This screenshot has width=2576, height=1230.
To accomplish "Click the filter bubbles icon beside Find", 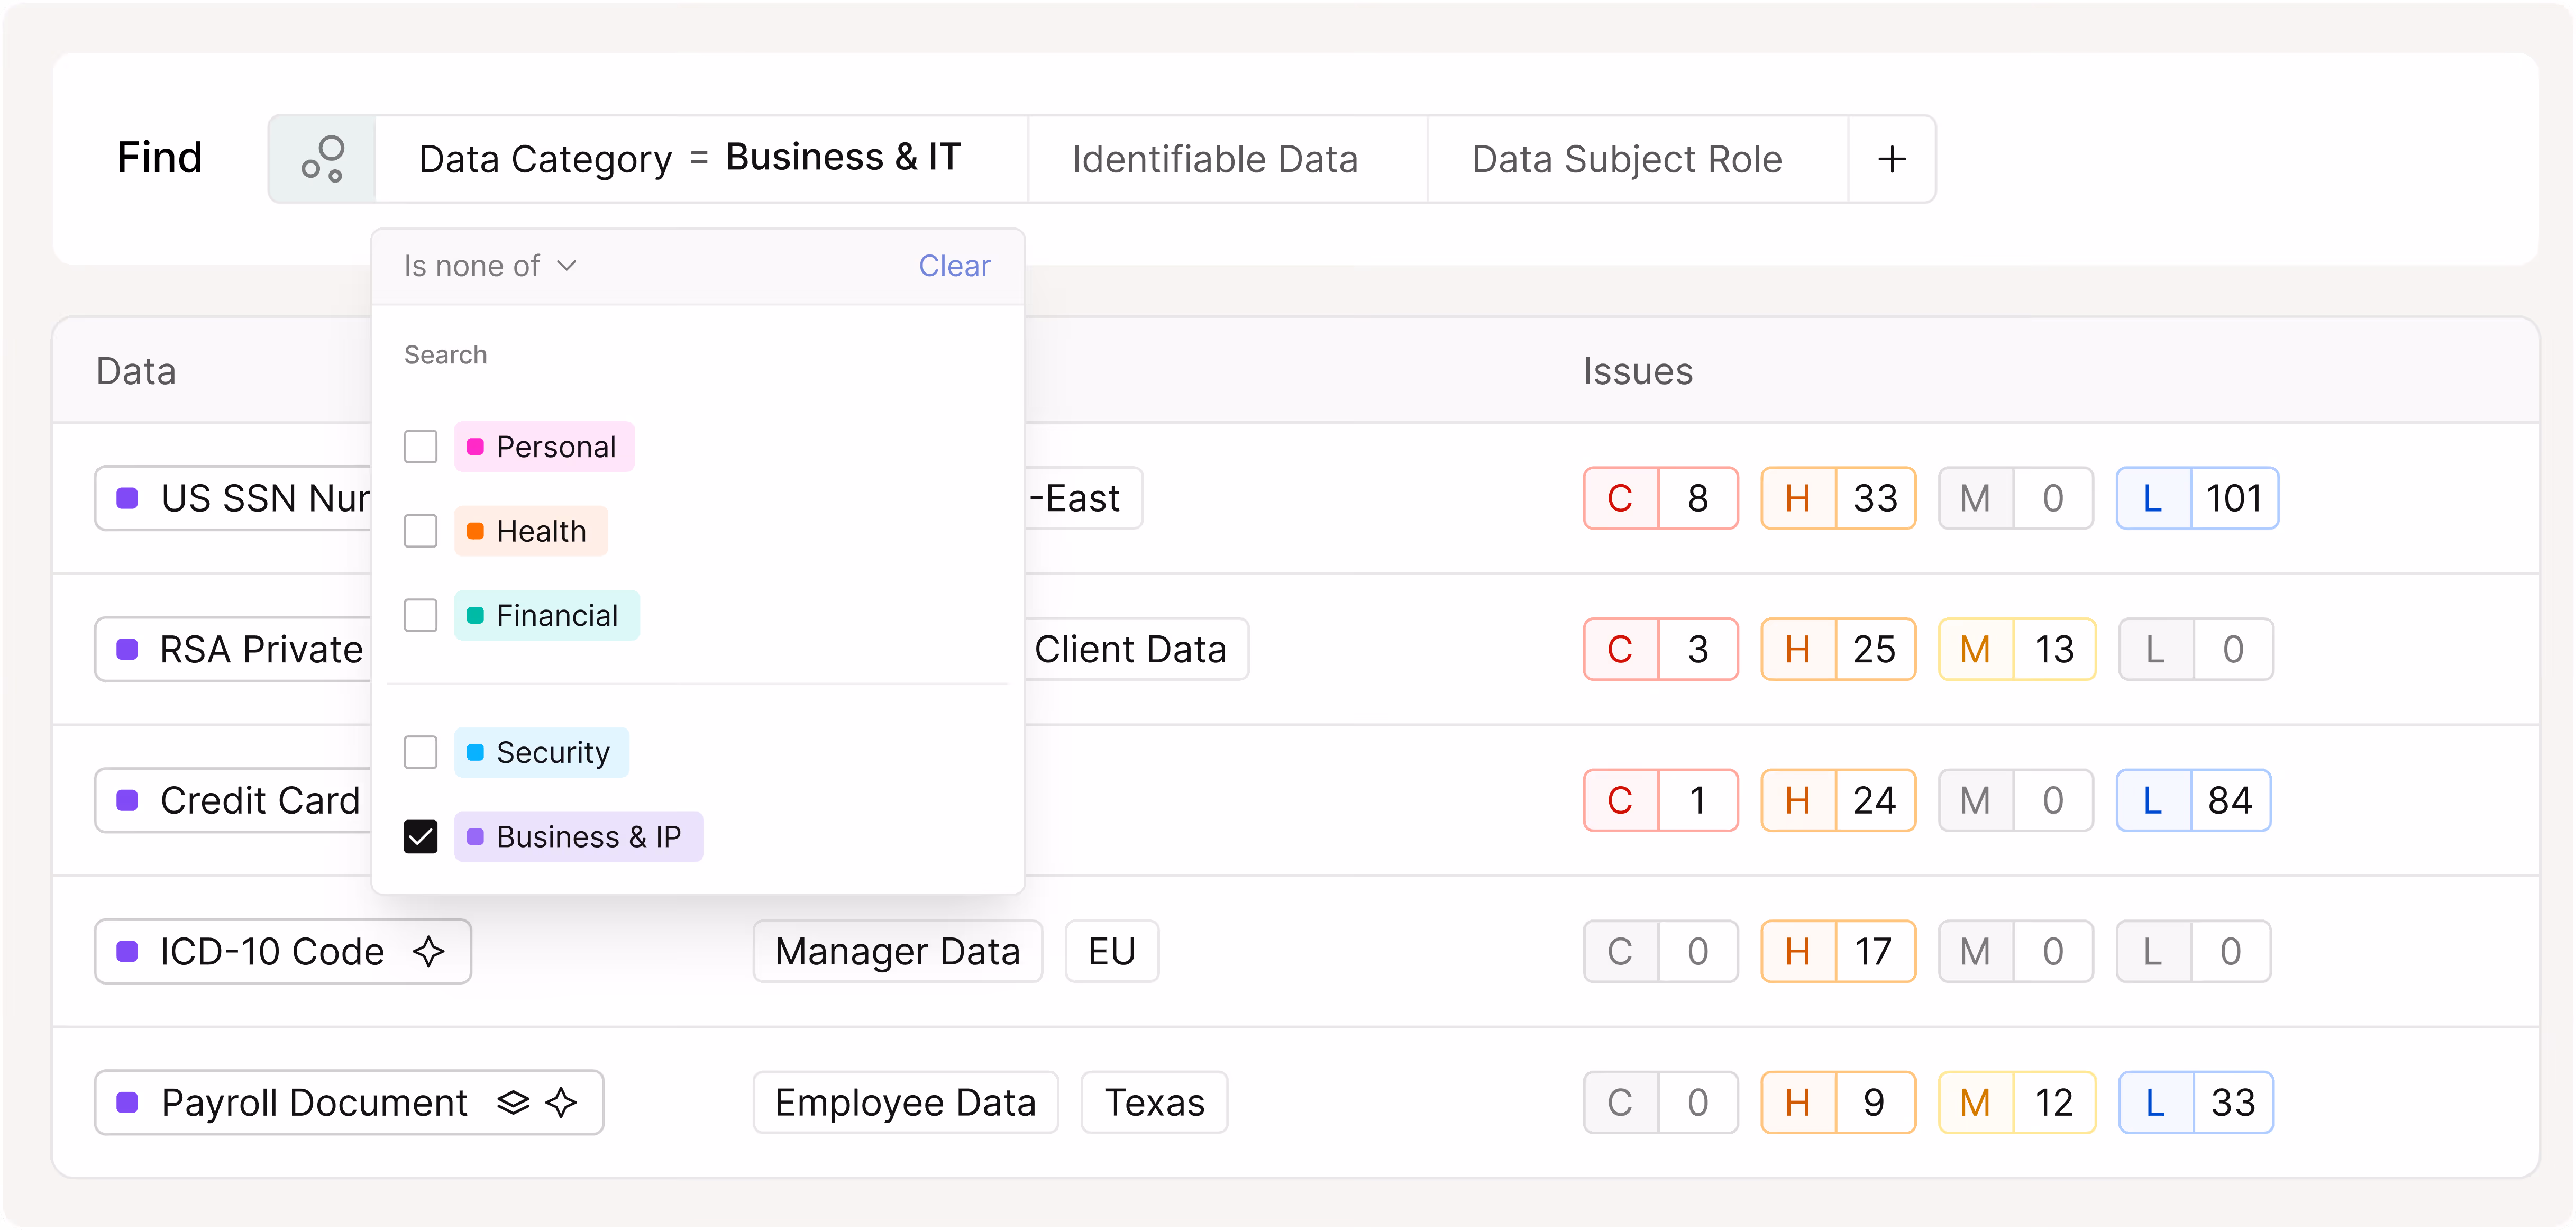I will [322, 159].
